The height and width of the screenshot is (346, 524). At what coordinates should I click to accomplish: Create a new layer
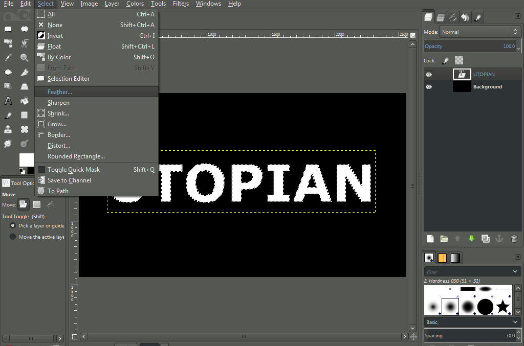pyautogui.click(x=430, y=239)
